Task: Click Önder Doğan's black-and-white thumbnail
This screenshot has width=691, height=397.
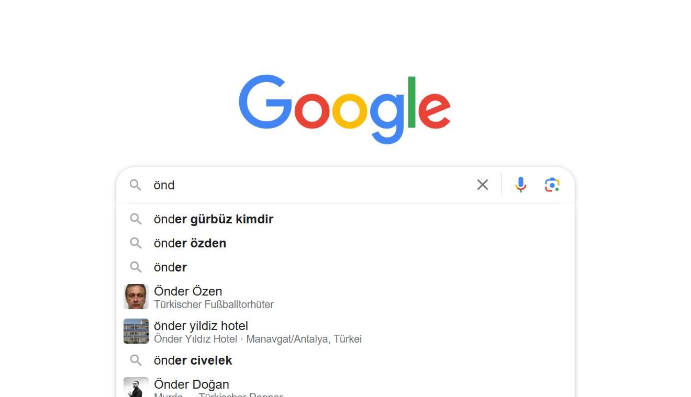Action: pyautogui.click(x=136, y=387)
